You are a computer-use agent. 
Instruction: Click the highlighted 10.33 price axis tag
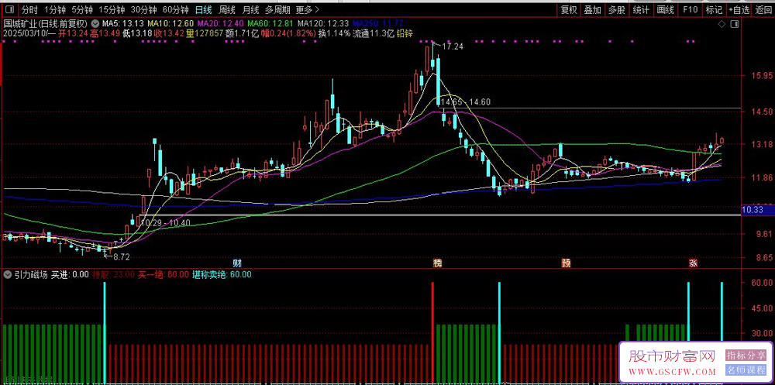click(758, 211)
